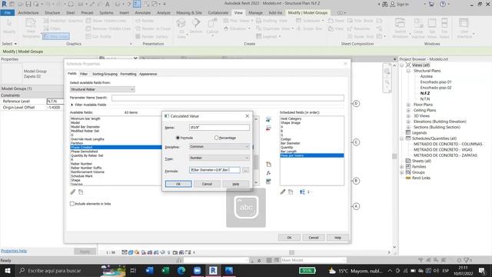The image size is (492, 277).
Task: Click the Tile Views ribbon icon
Action: click(444, 28)
